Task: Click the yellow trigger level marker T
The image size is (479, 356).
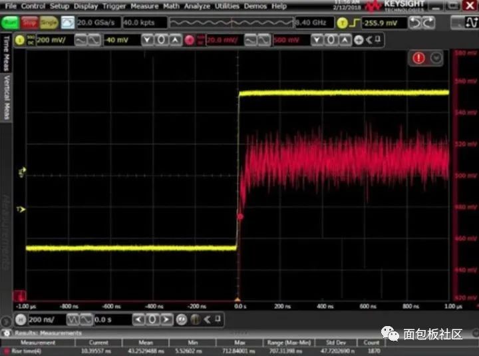Action: click(x=21, y=210)
